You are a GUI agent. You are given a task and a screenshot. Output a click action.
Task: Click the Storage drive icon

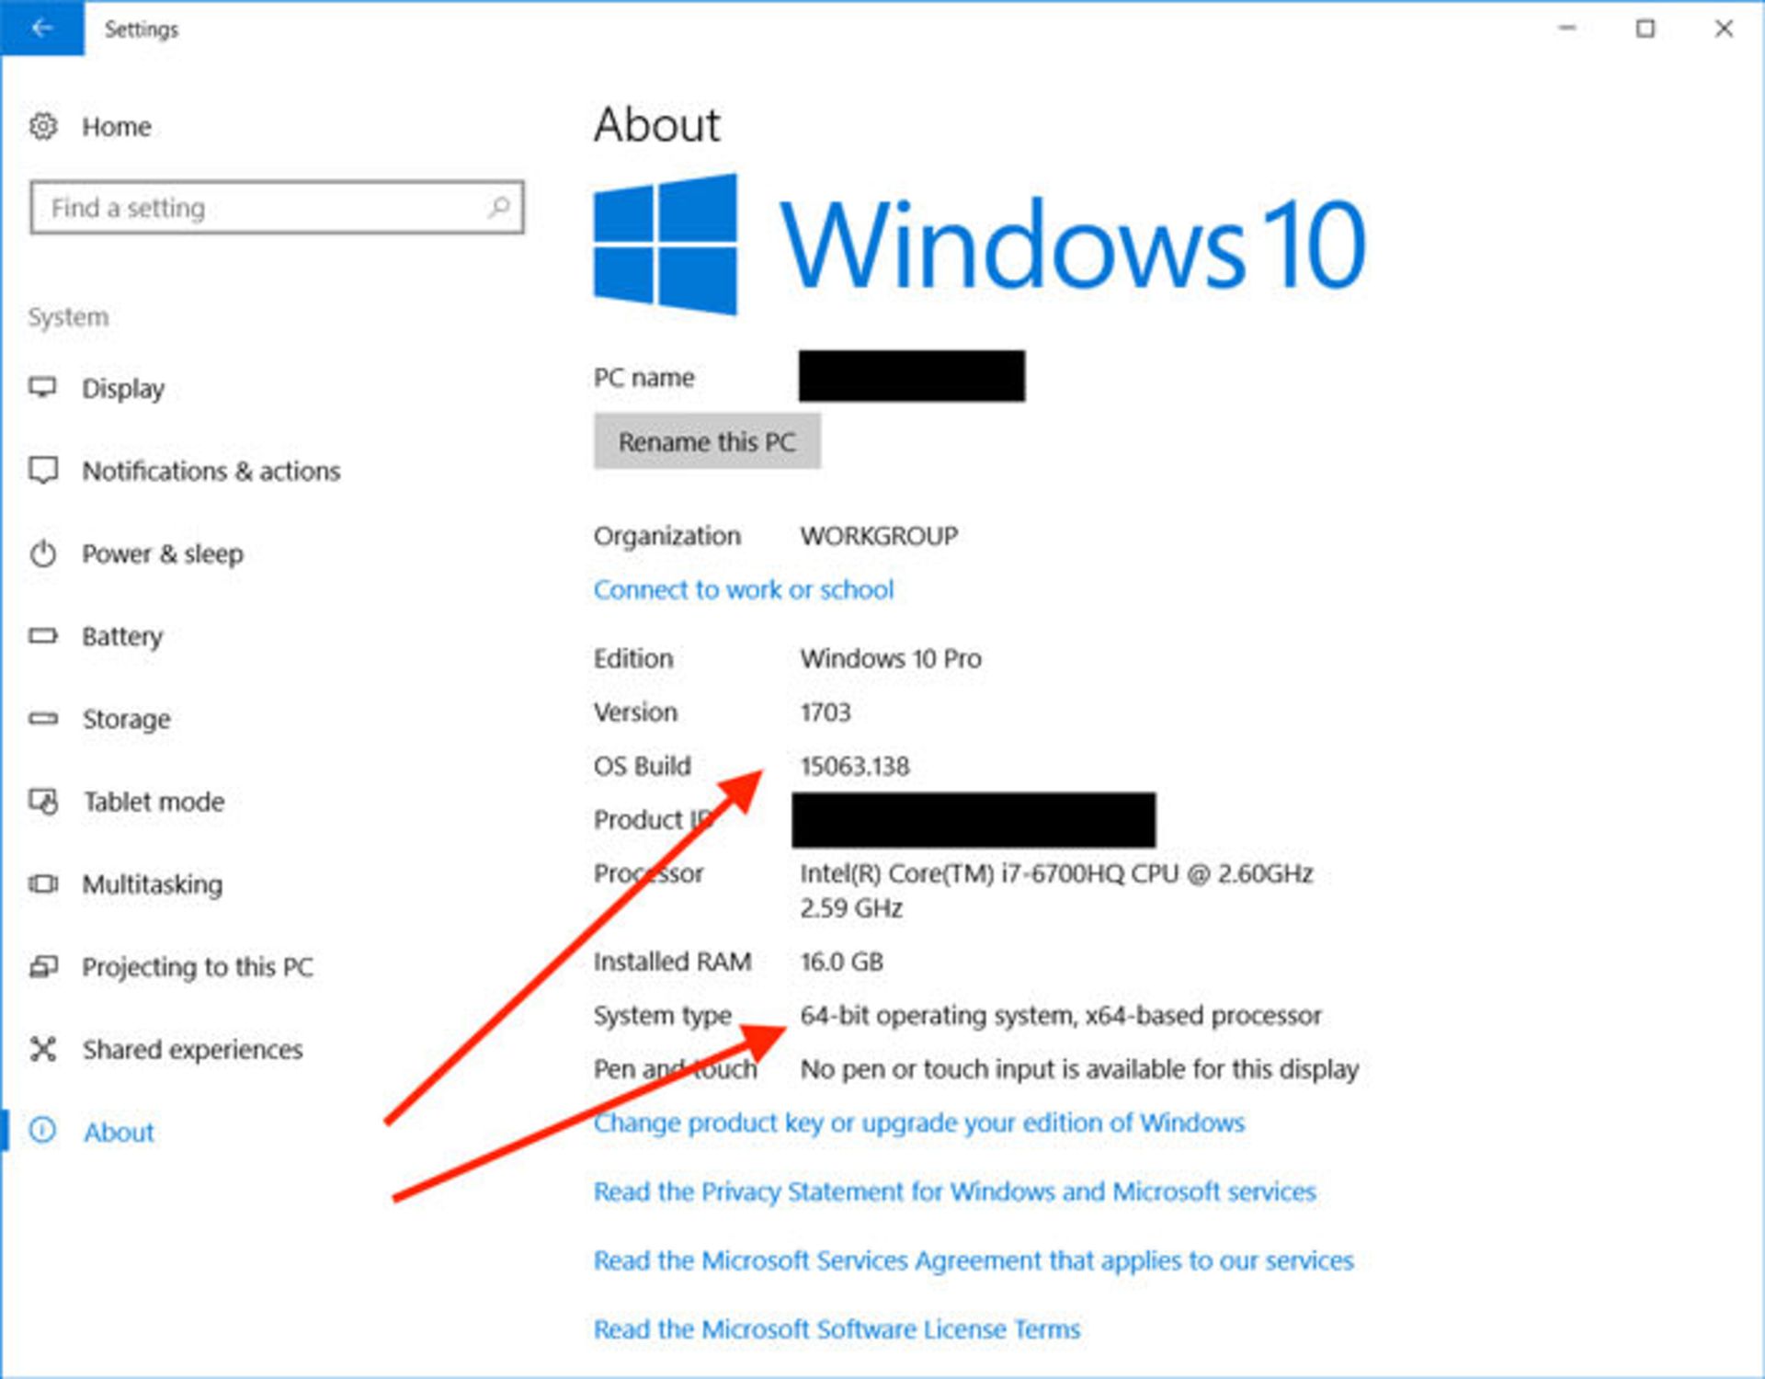pos(43,719)
